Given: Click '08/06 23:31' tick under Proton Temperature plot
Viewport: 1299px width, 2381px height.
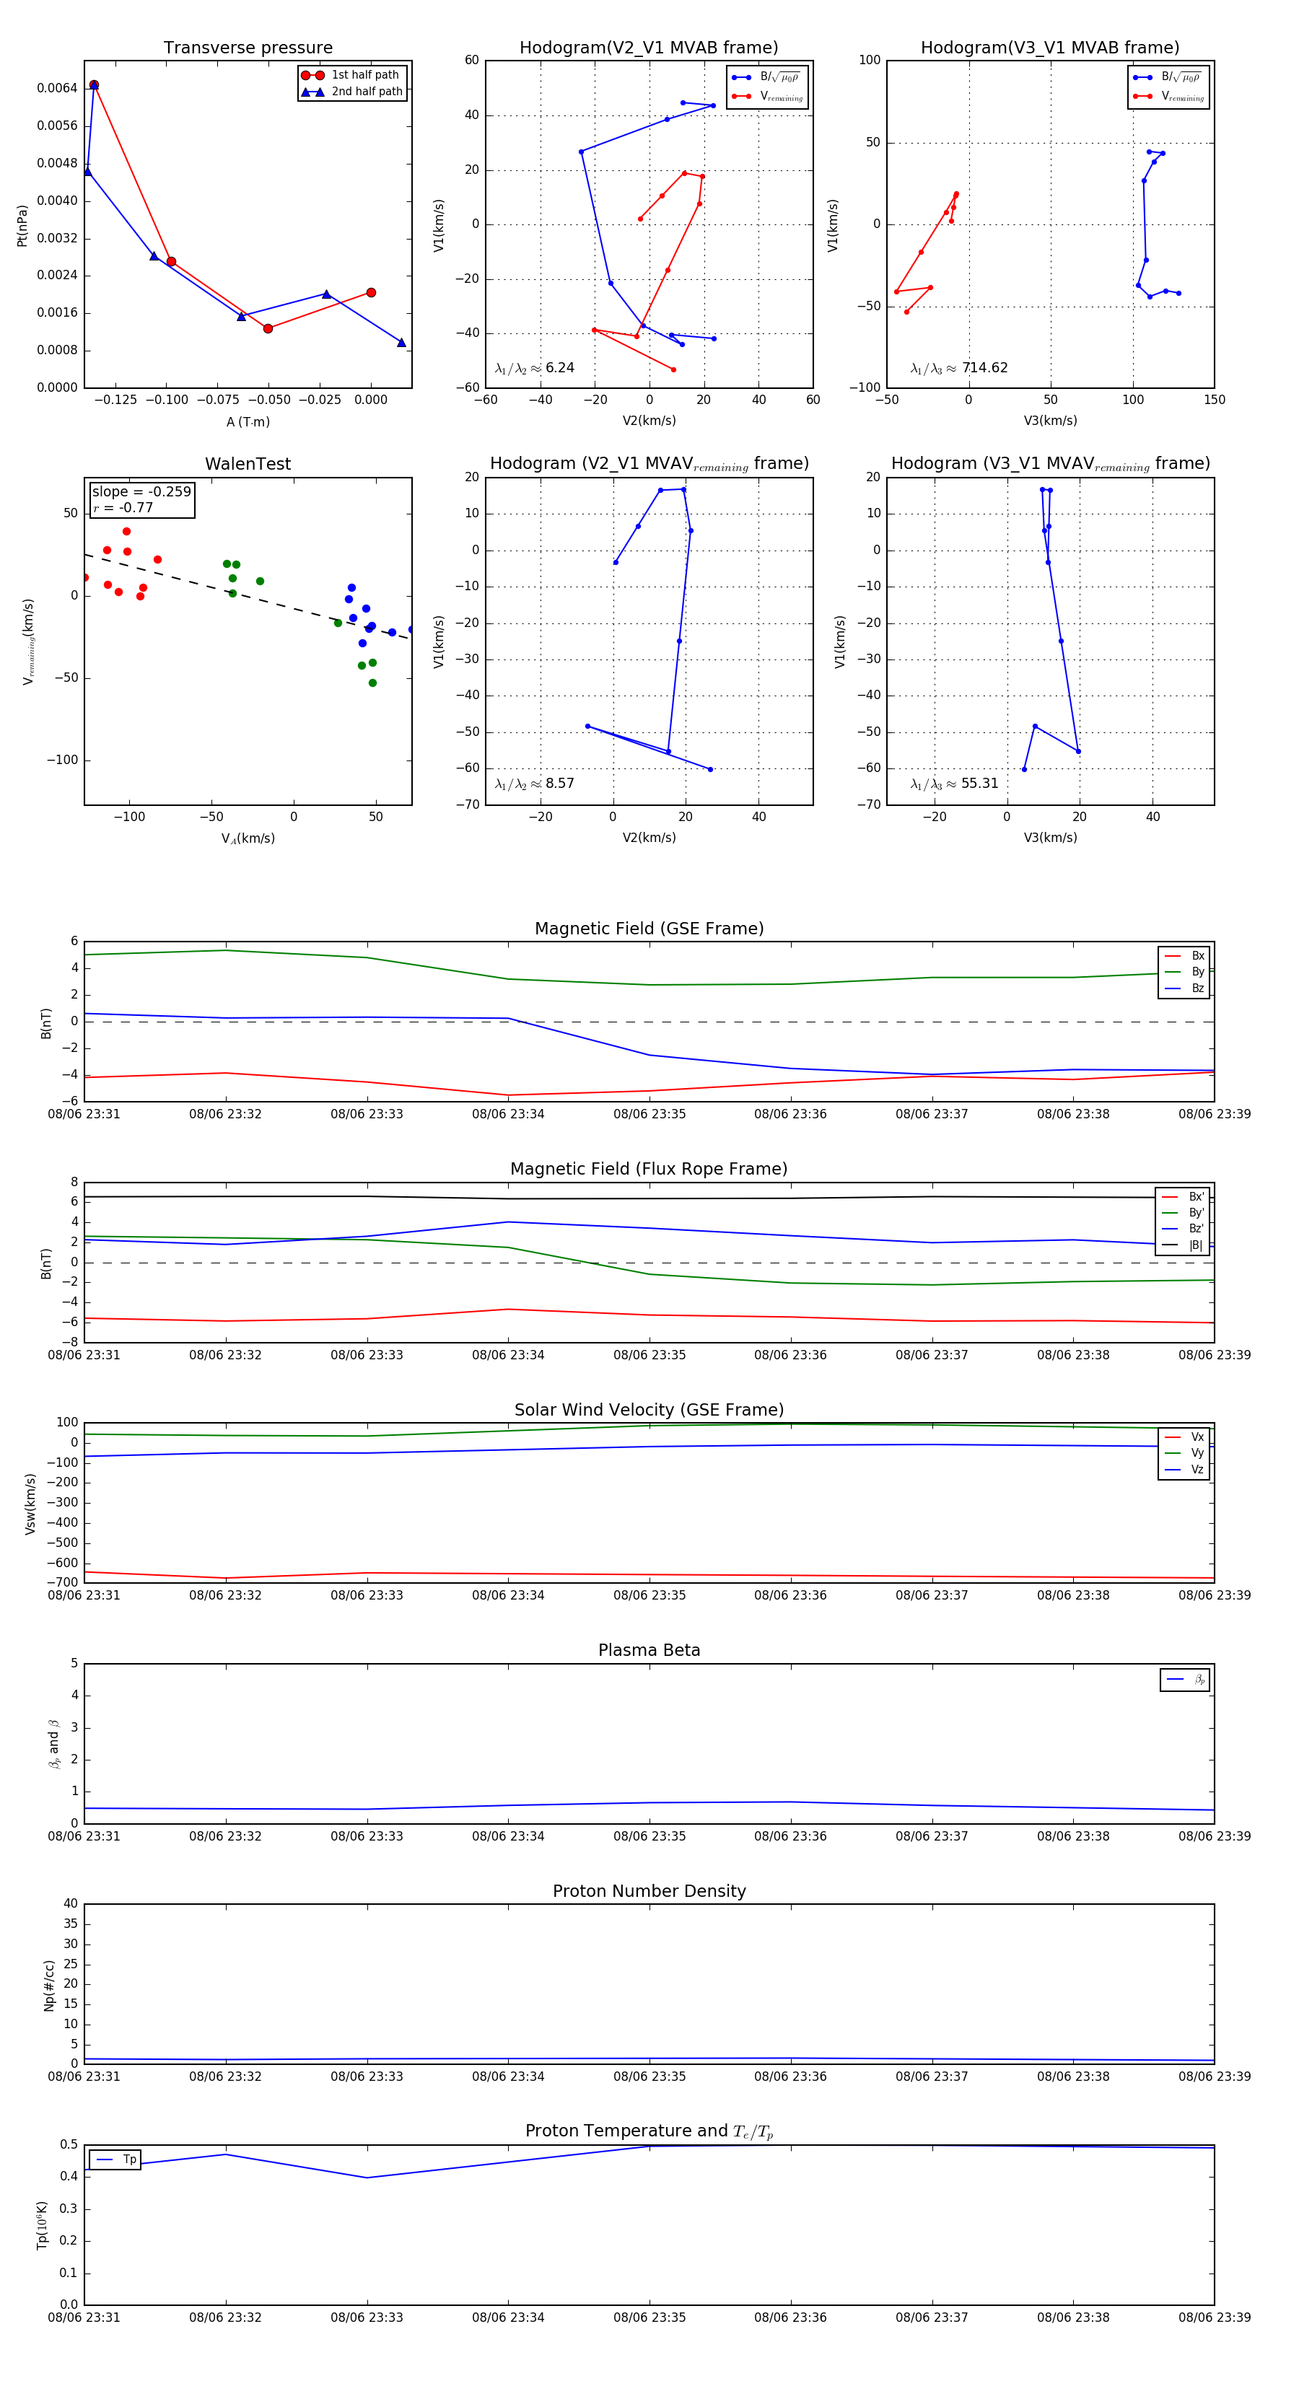Looking at the screenshot, I should [84, 2318].
